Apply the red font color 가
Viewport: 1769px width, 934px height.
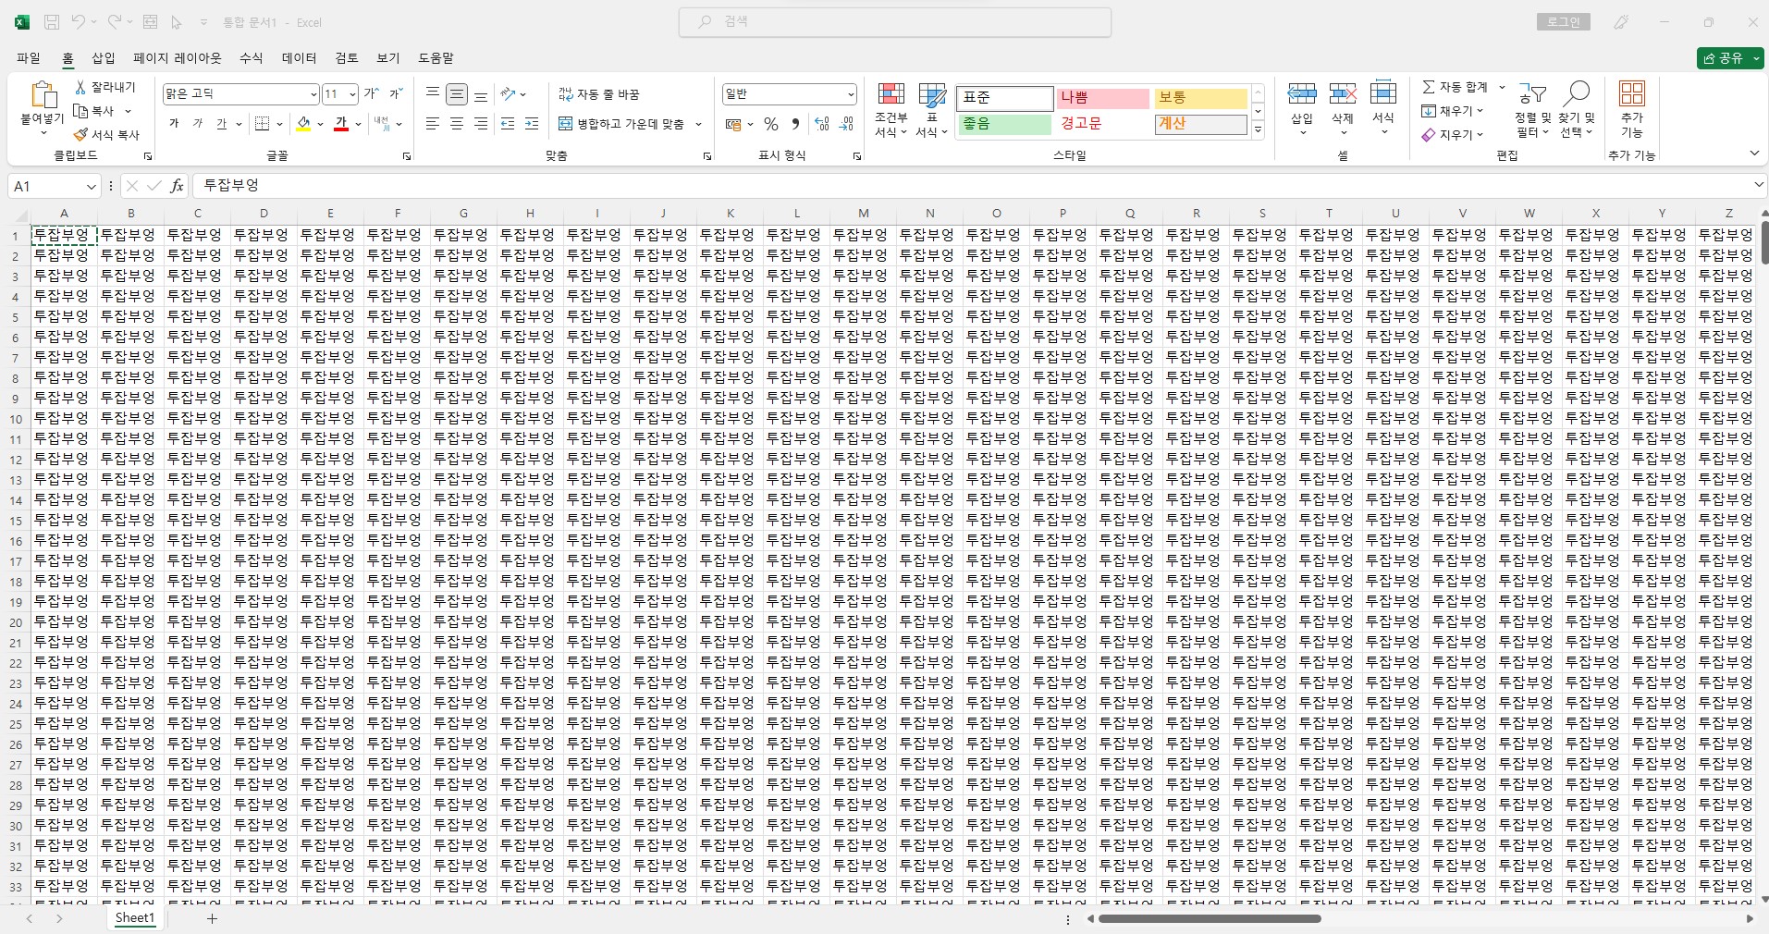(341, 124)
